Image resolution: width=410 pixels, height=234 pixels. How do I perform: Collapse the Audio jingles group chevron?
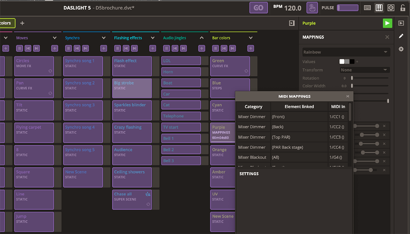(x=202, y=38)
